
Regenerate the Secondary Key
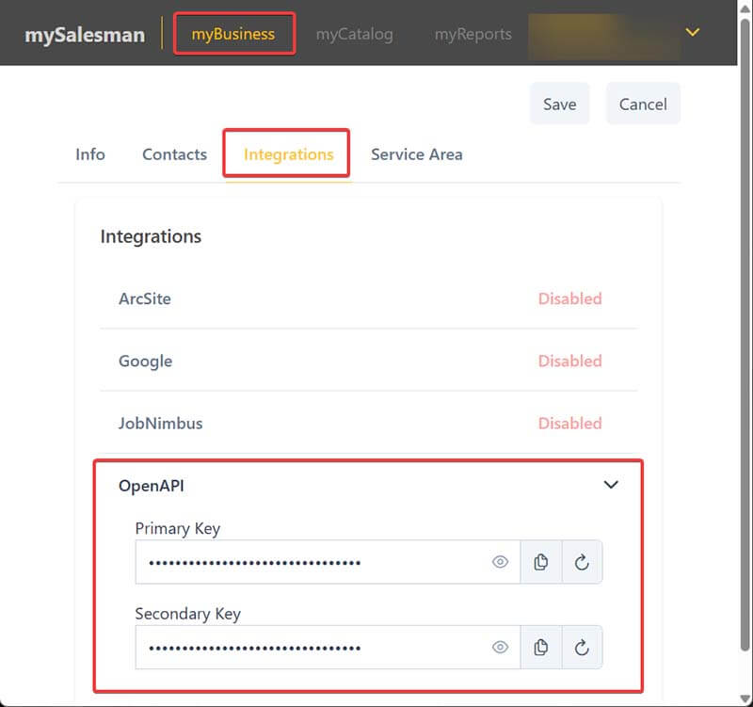(582, 647)
